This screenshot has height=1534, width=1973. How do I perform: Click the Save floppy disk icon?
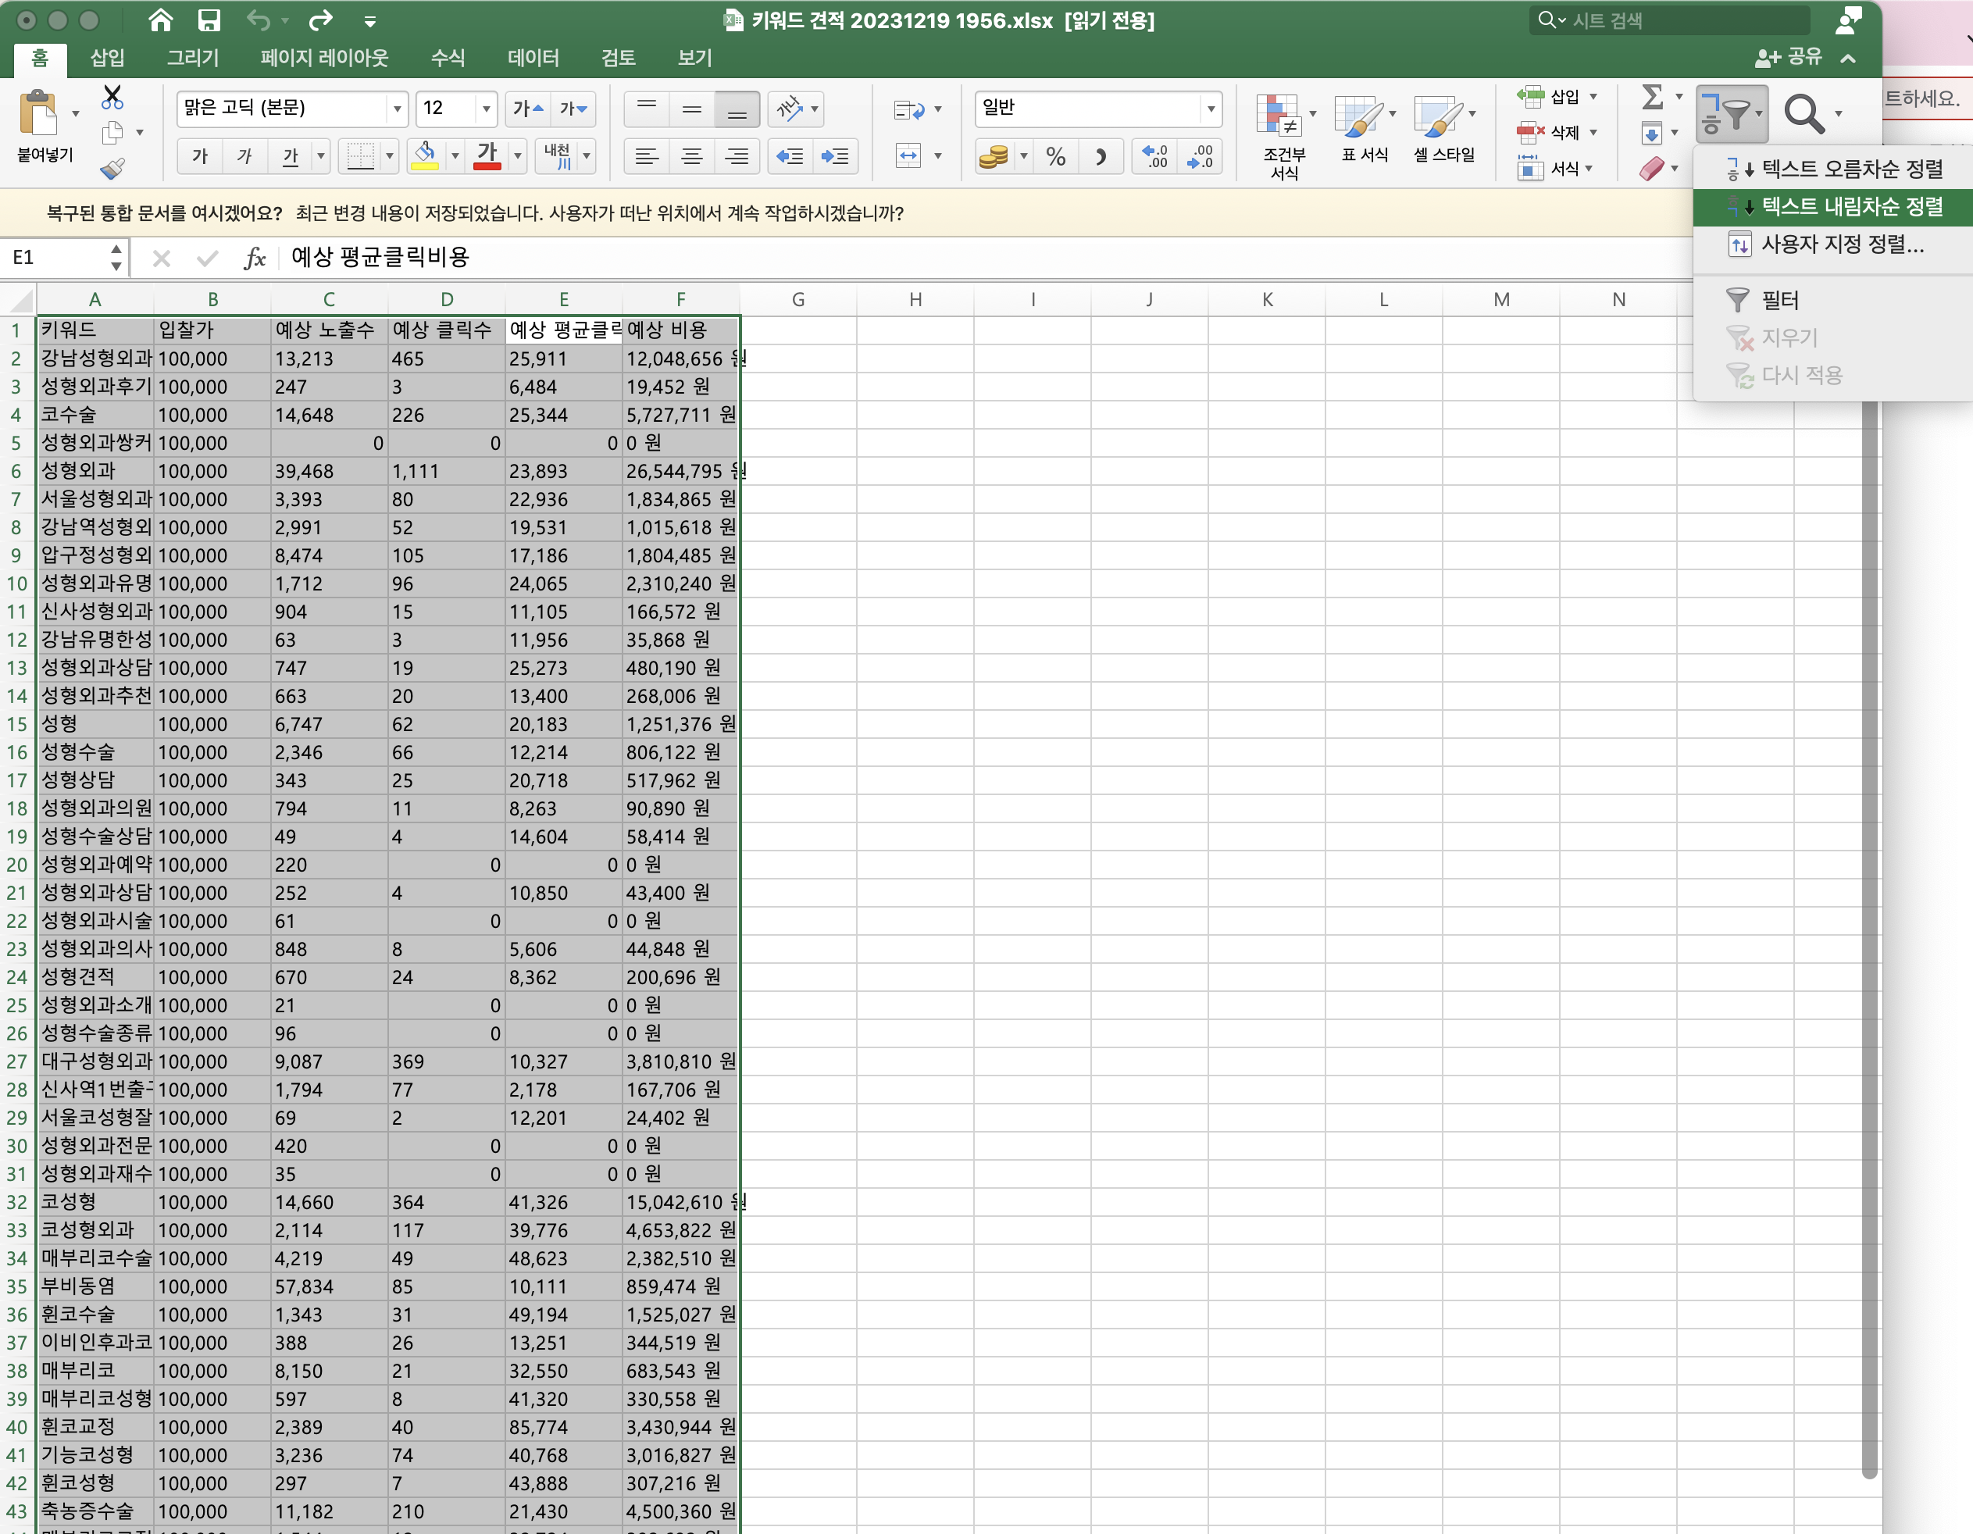point(209,20)
